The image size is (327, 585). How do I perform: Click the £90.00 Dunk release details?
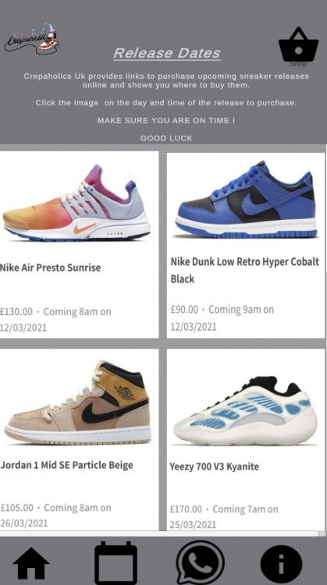point(222,317)
